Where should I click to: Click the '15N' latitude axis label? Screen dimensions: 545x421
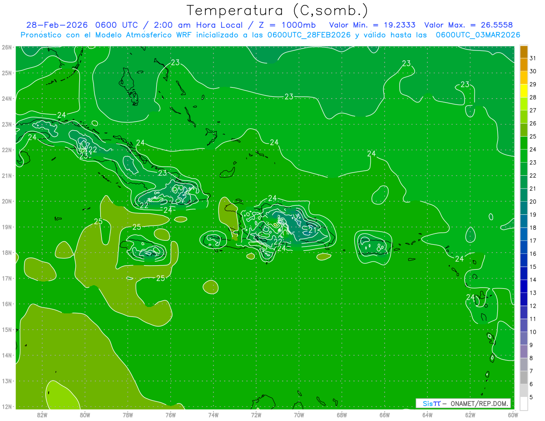[x=7, y=330]
